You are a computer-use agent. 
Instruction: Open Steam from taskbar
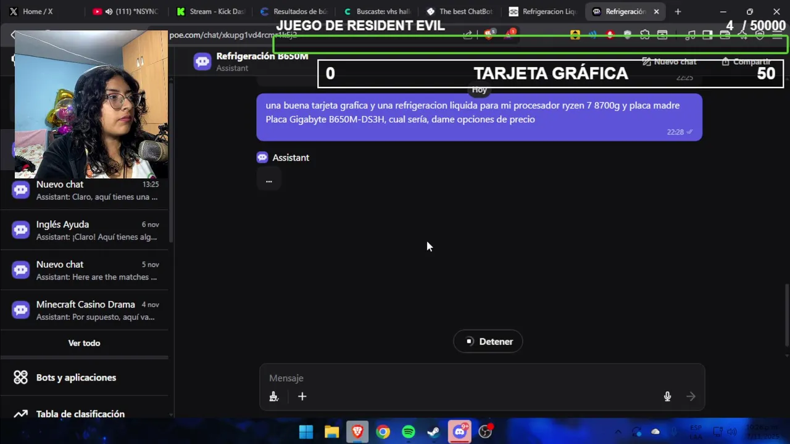click(434, 432)
